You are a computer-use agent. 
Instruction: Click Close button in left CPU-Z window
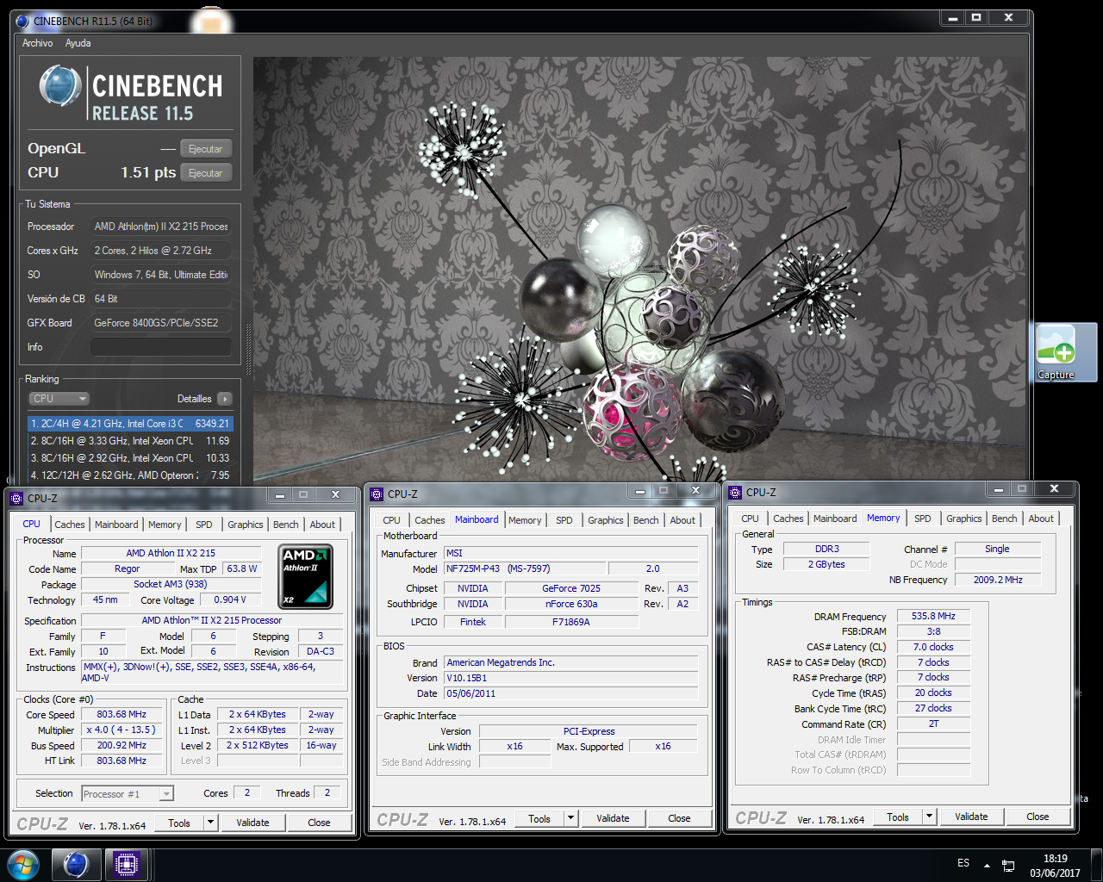click(x=319, y=823)
